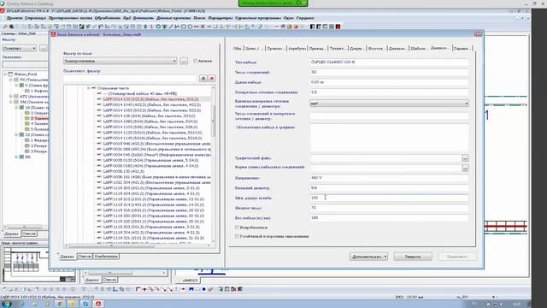
Task: Open the Электротехника field filter dropdown
Action: 174,61
